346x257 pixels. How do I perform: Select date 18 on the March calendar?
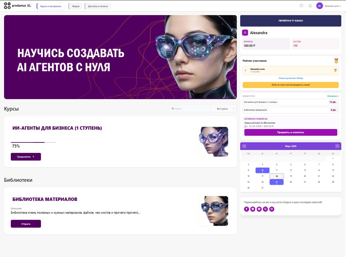click(x=276, y=176)
